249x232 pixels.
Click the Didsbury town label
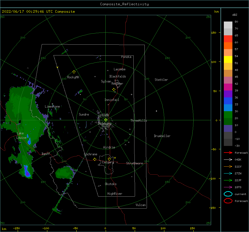pyautogui.click(x=105, y=124)
